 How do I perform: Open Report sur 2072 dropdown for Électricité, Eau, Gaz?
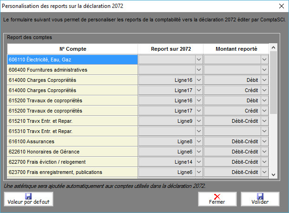pos(198,60)
